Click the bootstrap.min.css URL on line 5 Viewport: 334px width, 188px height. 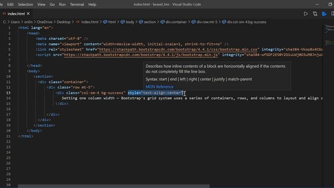178,50
